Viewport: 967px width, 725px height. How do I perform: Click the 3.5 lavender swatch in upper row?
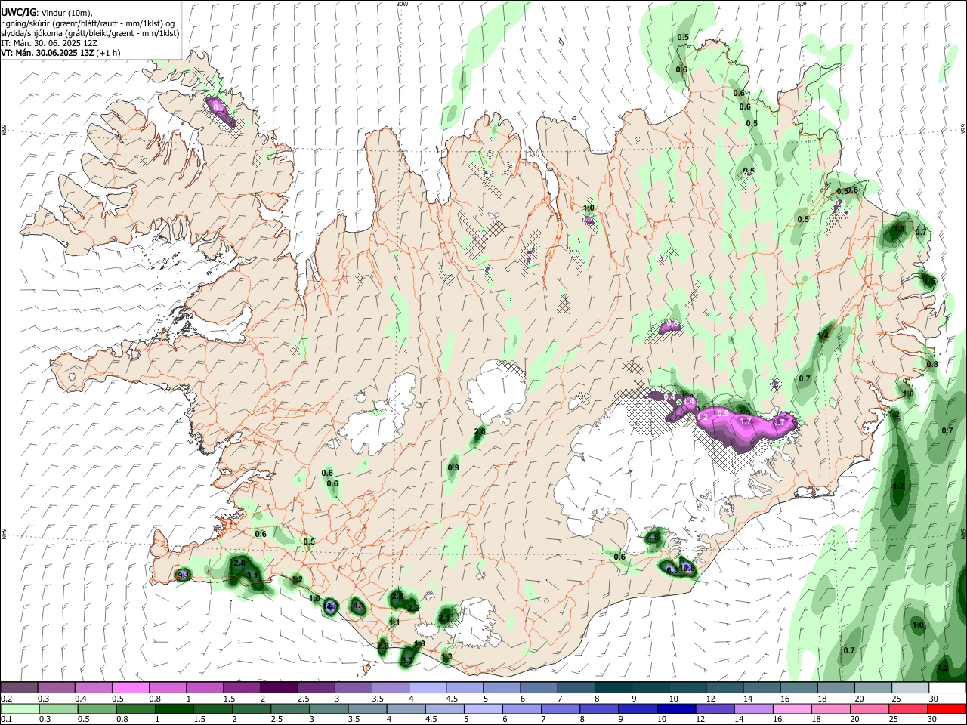click(x=391, y=688)
